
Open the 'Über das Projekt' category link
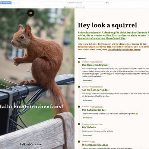click(x=97, y=124)
